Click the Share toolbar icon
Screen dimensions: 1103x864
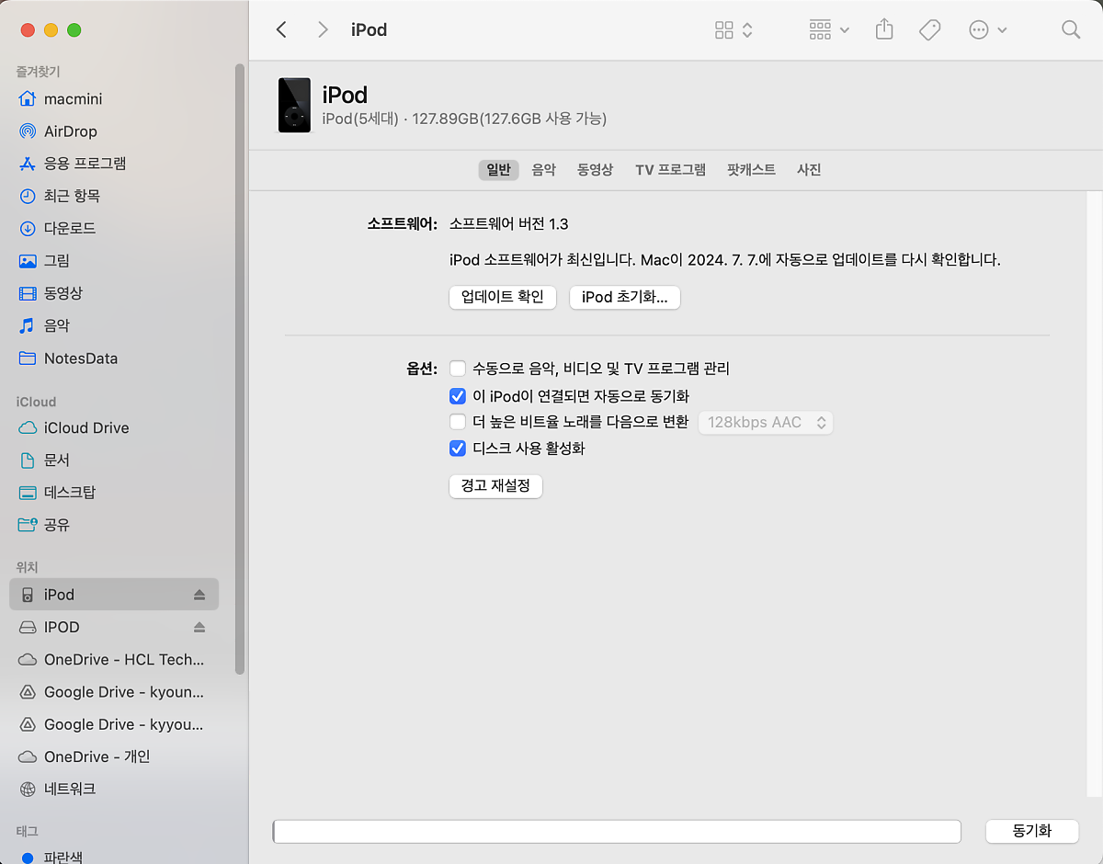coord(884,29)
